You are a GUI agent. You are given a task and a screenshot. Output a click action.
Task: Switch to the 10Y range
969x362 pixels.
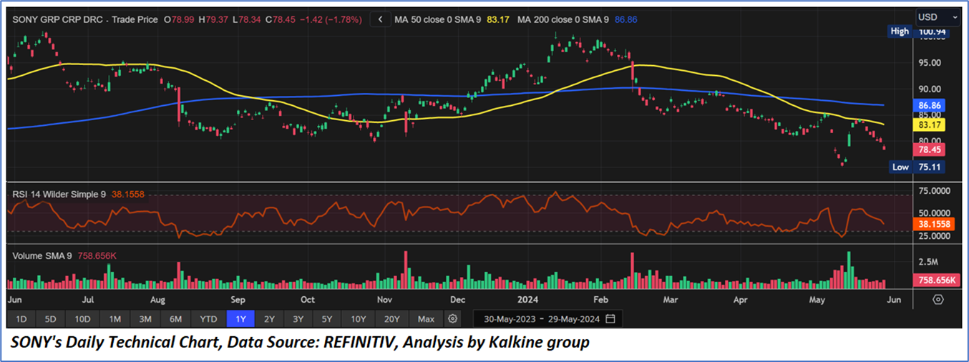(358, 318)
